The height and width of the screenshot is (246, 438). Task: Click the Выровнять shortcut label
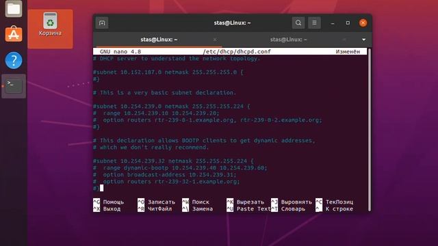click(296, 202)
